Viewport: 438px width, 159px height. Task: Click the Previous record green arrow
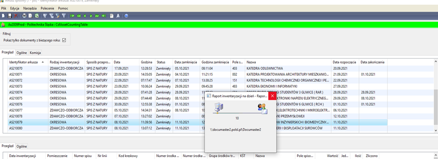click(x=85, y=16)
